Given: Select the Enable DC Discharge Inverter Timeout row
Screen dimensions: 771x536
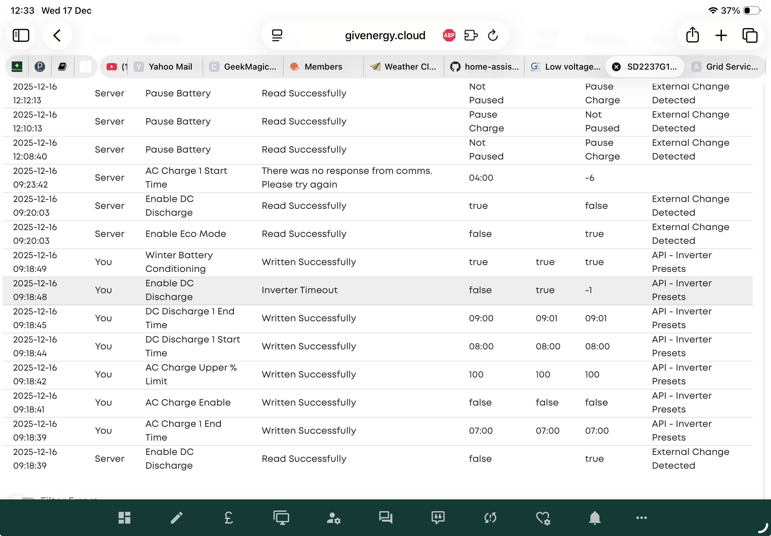Looking at the screenshot, I should coord(377,290).
